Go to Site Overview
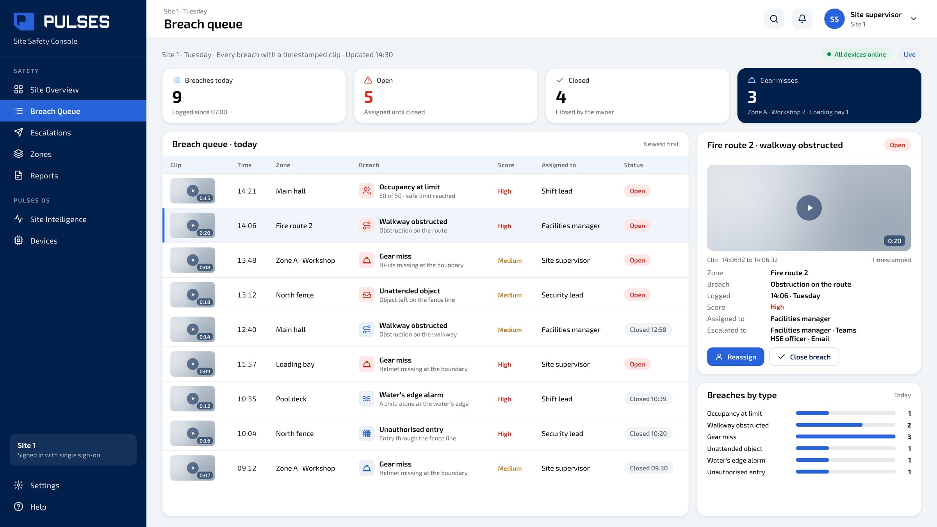 point(73,89)
